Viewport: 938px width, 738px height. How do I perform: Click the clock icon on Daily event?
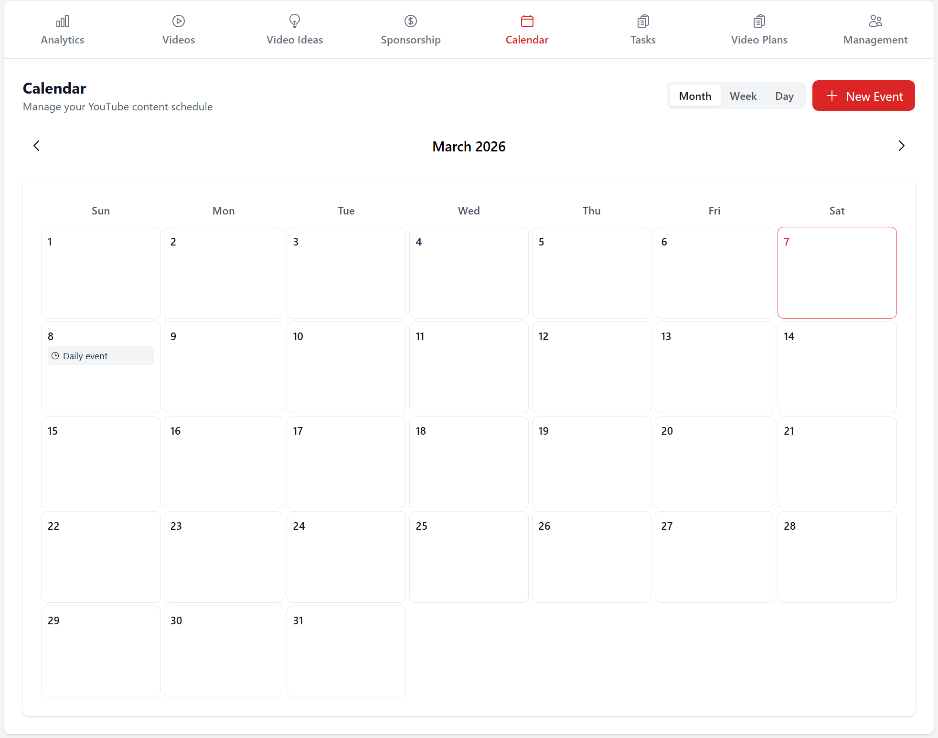pos(55,356)
